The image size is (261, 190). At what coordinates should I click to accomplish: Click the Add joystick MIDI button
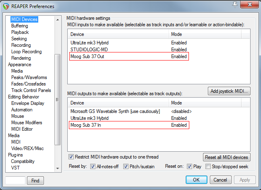pos(229,91)
